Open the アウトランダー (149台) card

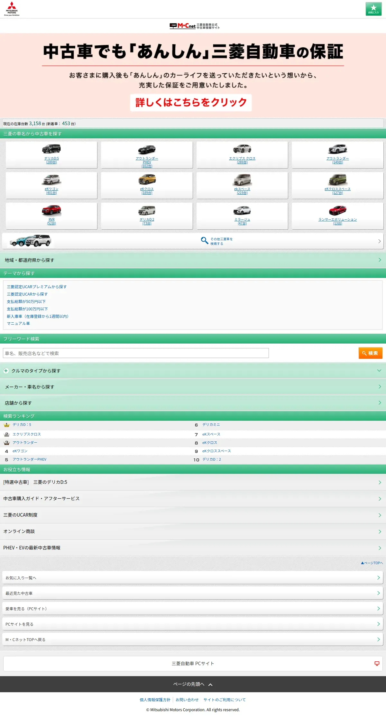click(x=338, y=155)
